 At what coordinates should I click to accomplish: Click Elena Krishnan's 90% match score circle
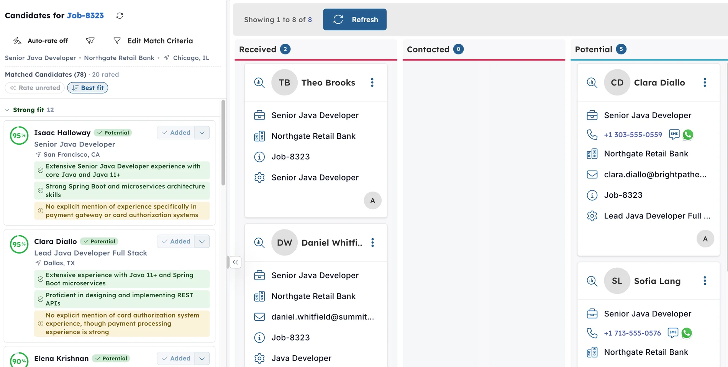point(19,360)
